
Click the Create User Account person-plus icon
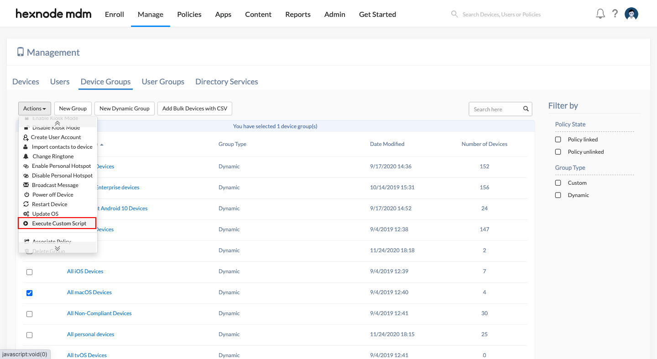[26, 137]
